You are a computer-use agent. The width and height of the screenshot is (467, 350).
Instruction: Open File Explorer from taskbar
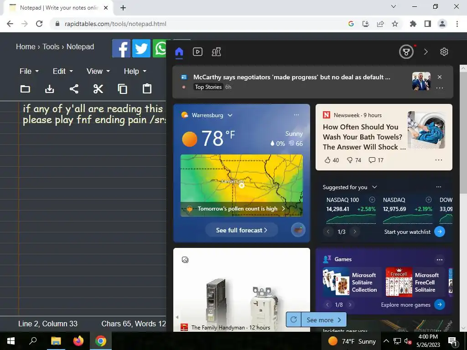coord(56,341)
